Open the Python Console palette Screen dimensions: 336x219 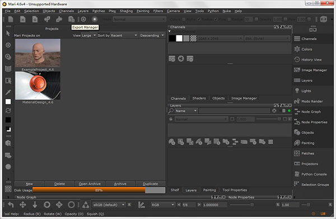pos(313,174)
